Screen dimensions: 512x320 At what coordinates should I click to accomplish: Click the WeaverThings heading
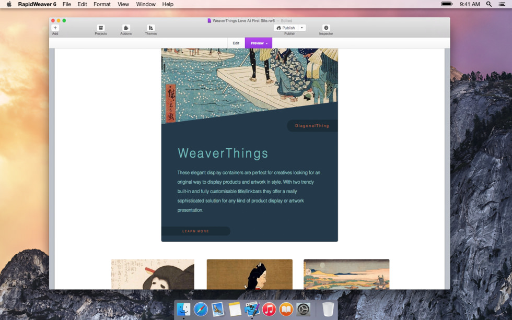pyautogui.click(x=223, y=153)
